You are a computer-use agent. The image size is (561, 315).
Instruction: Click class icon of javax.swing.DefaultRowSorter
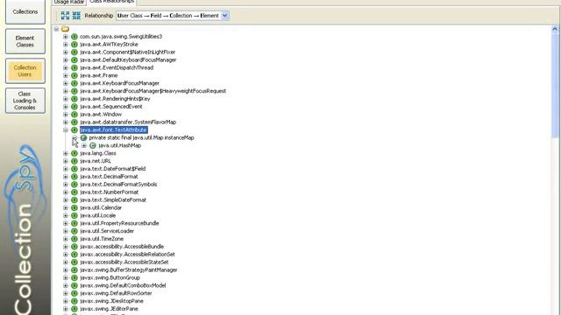pyautogui.click(x=75, y=293)
